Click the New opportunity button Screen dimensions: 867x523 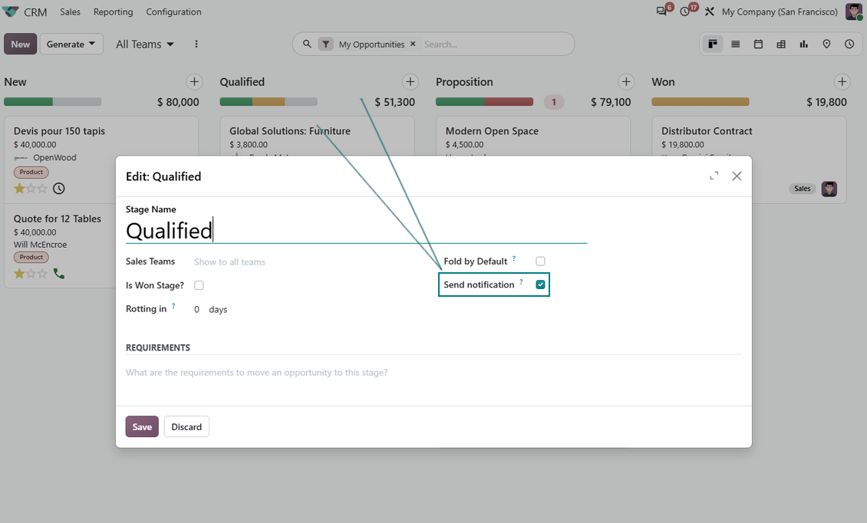tap(21, 44)
